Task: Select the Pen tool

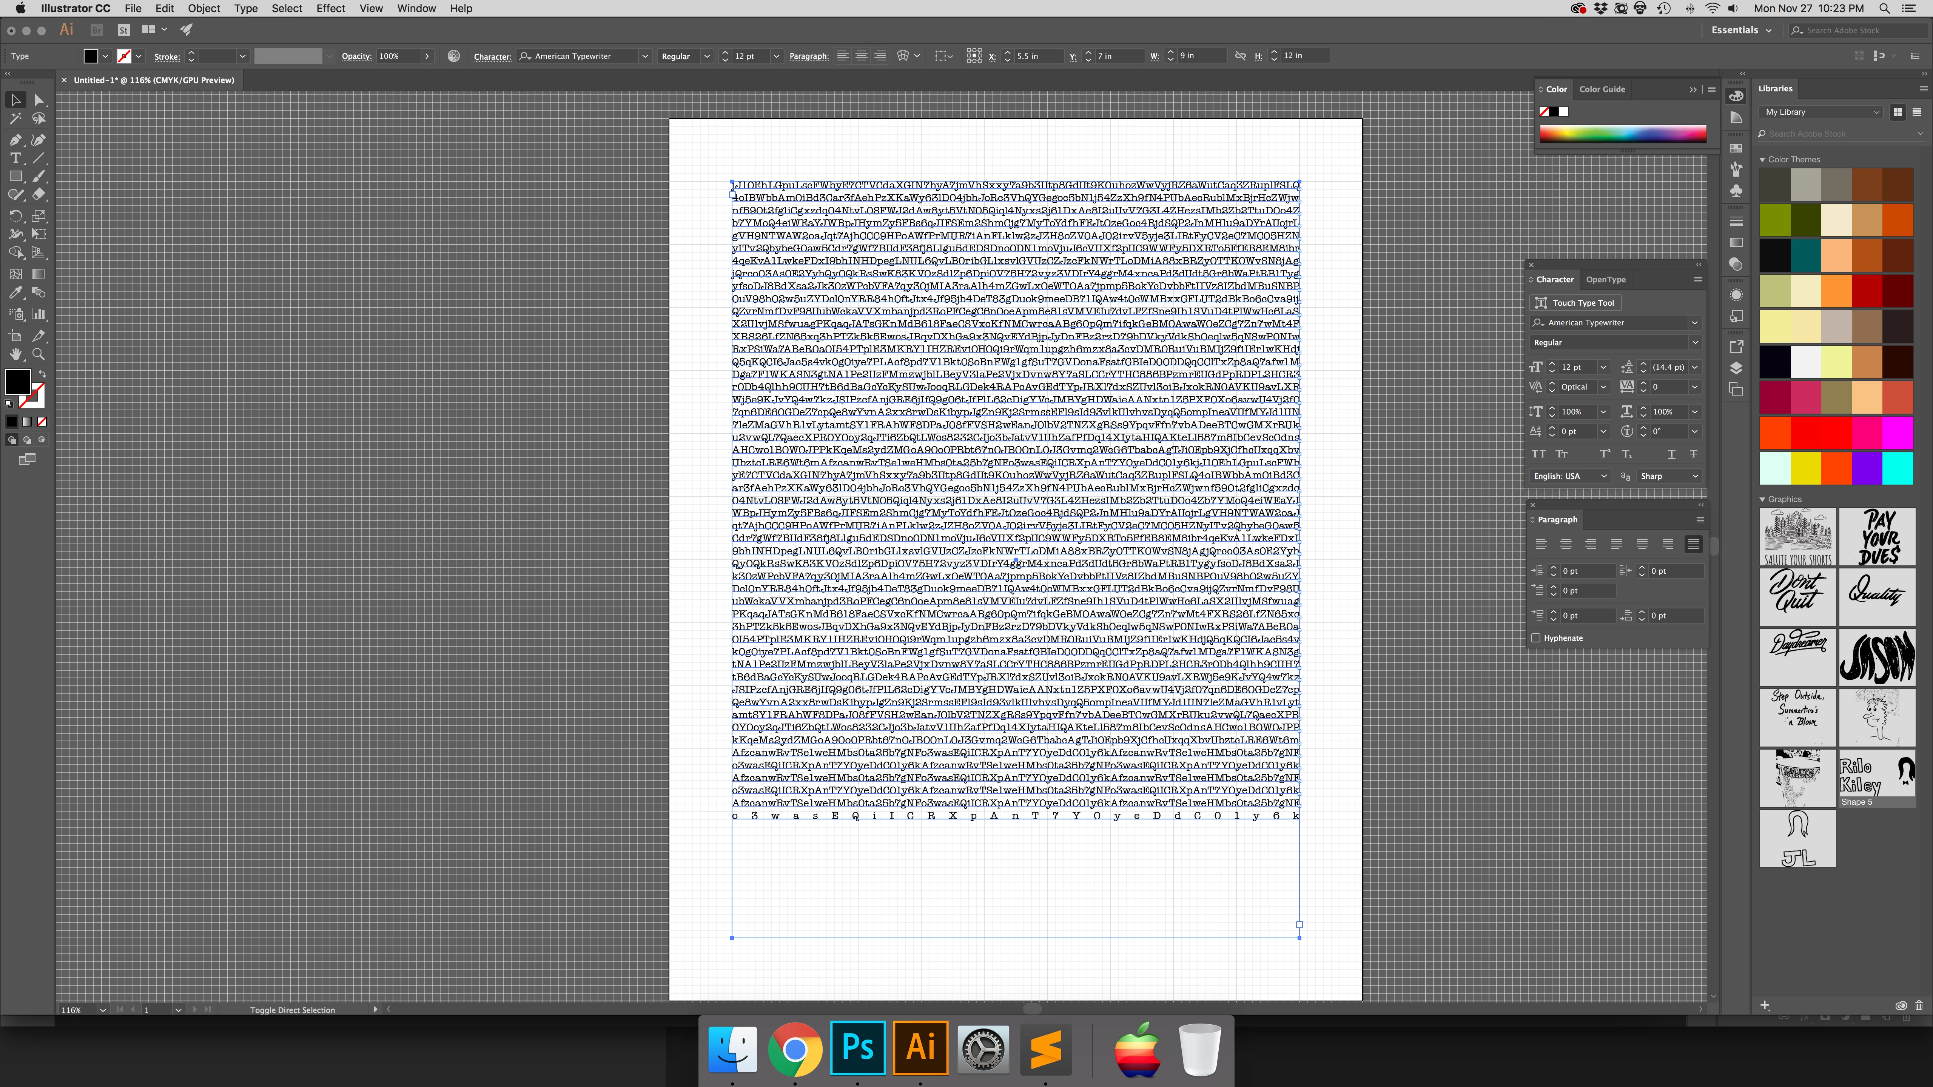Action: pyautogui.click(x=15, y=140)
